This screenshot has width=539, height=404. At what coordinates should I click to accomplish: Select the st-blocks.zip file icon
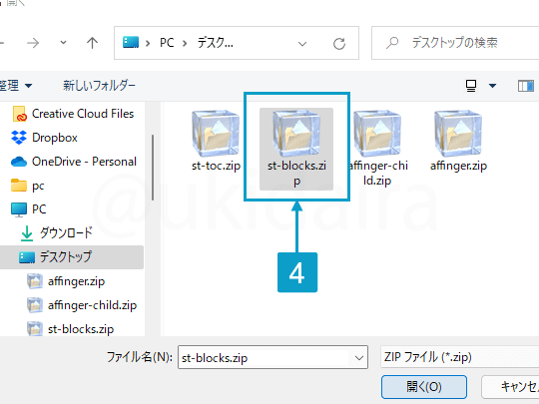(296, 133)
